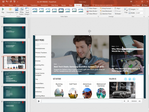149x112 pixels.
Task: Increase height with stepper arrow
Action: click(143, 9)
